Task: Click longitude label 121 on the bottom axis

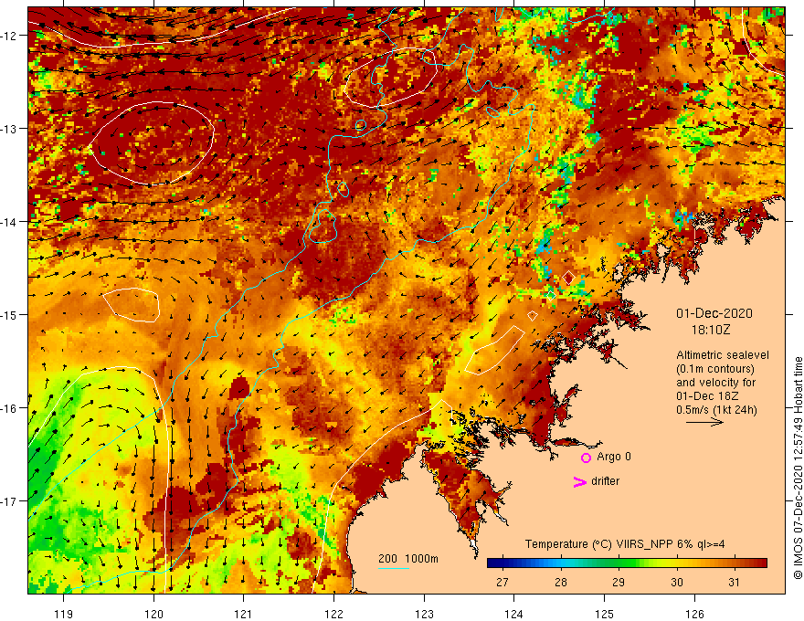Action: 244,614
